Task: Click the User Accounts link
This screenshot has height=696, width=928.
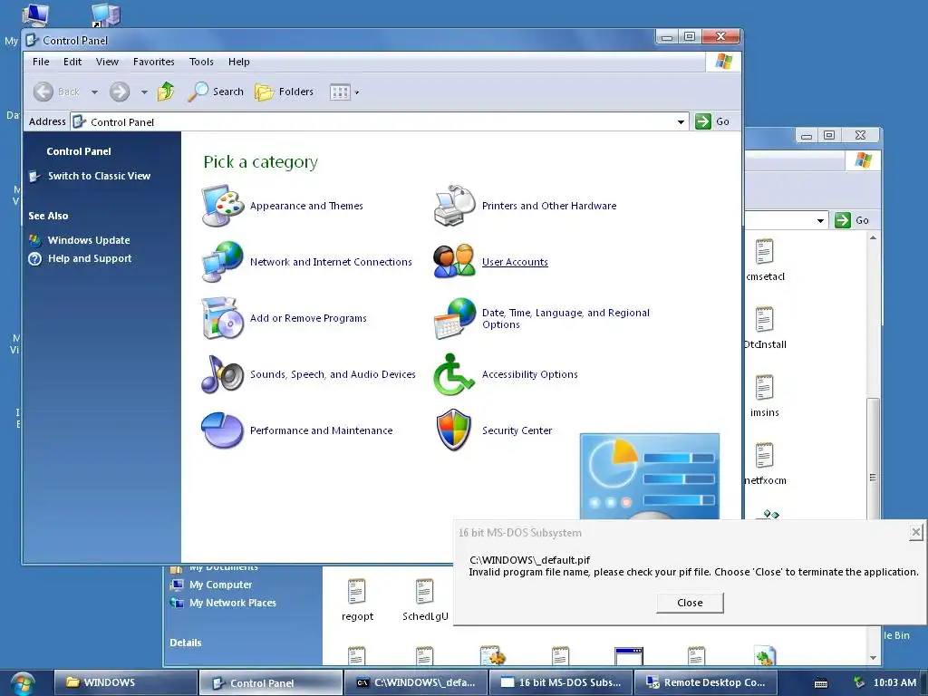Action: click(515, 262)
